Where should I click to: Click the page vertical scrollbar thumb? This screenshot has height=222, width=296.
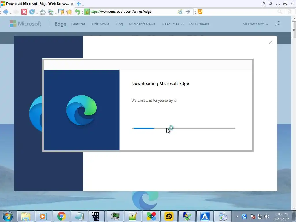(294, 30)
